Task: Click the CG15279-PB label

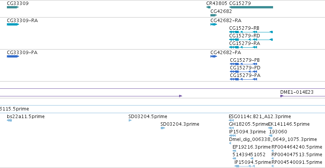Action: 245,60
